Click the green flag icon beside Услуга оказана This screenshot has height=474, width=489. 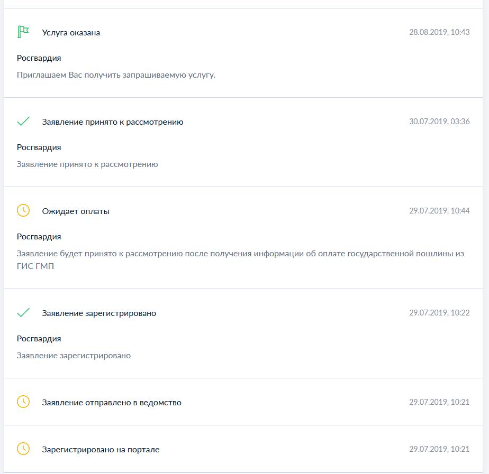[x=23, y=32]
